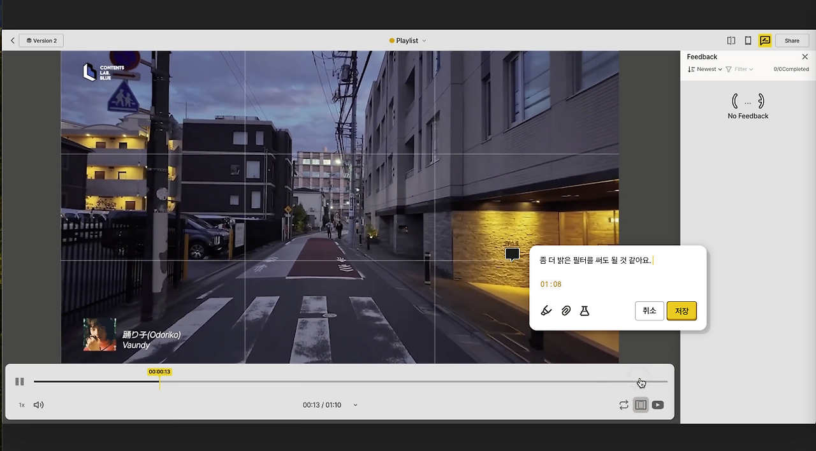The image size is (816, 451).
Task: Open the Newest sort dropdown
Action: pos(705,69)
